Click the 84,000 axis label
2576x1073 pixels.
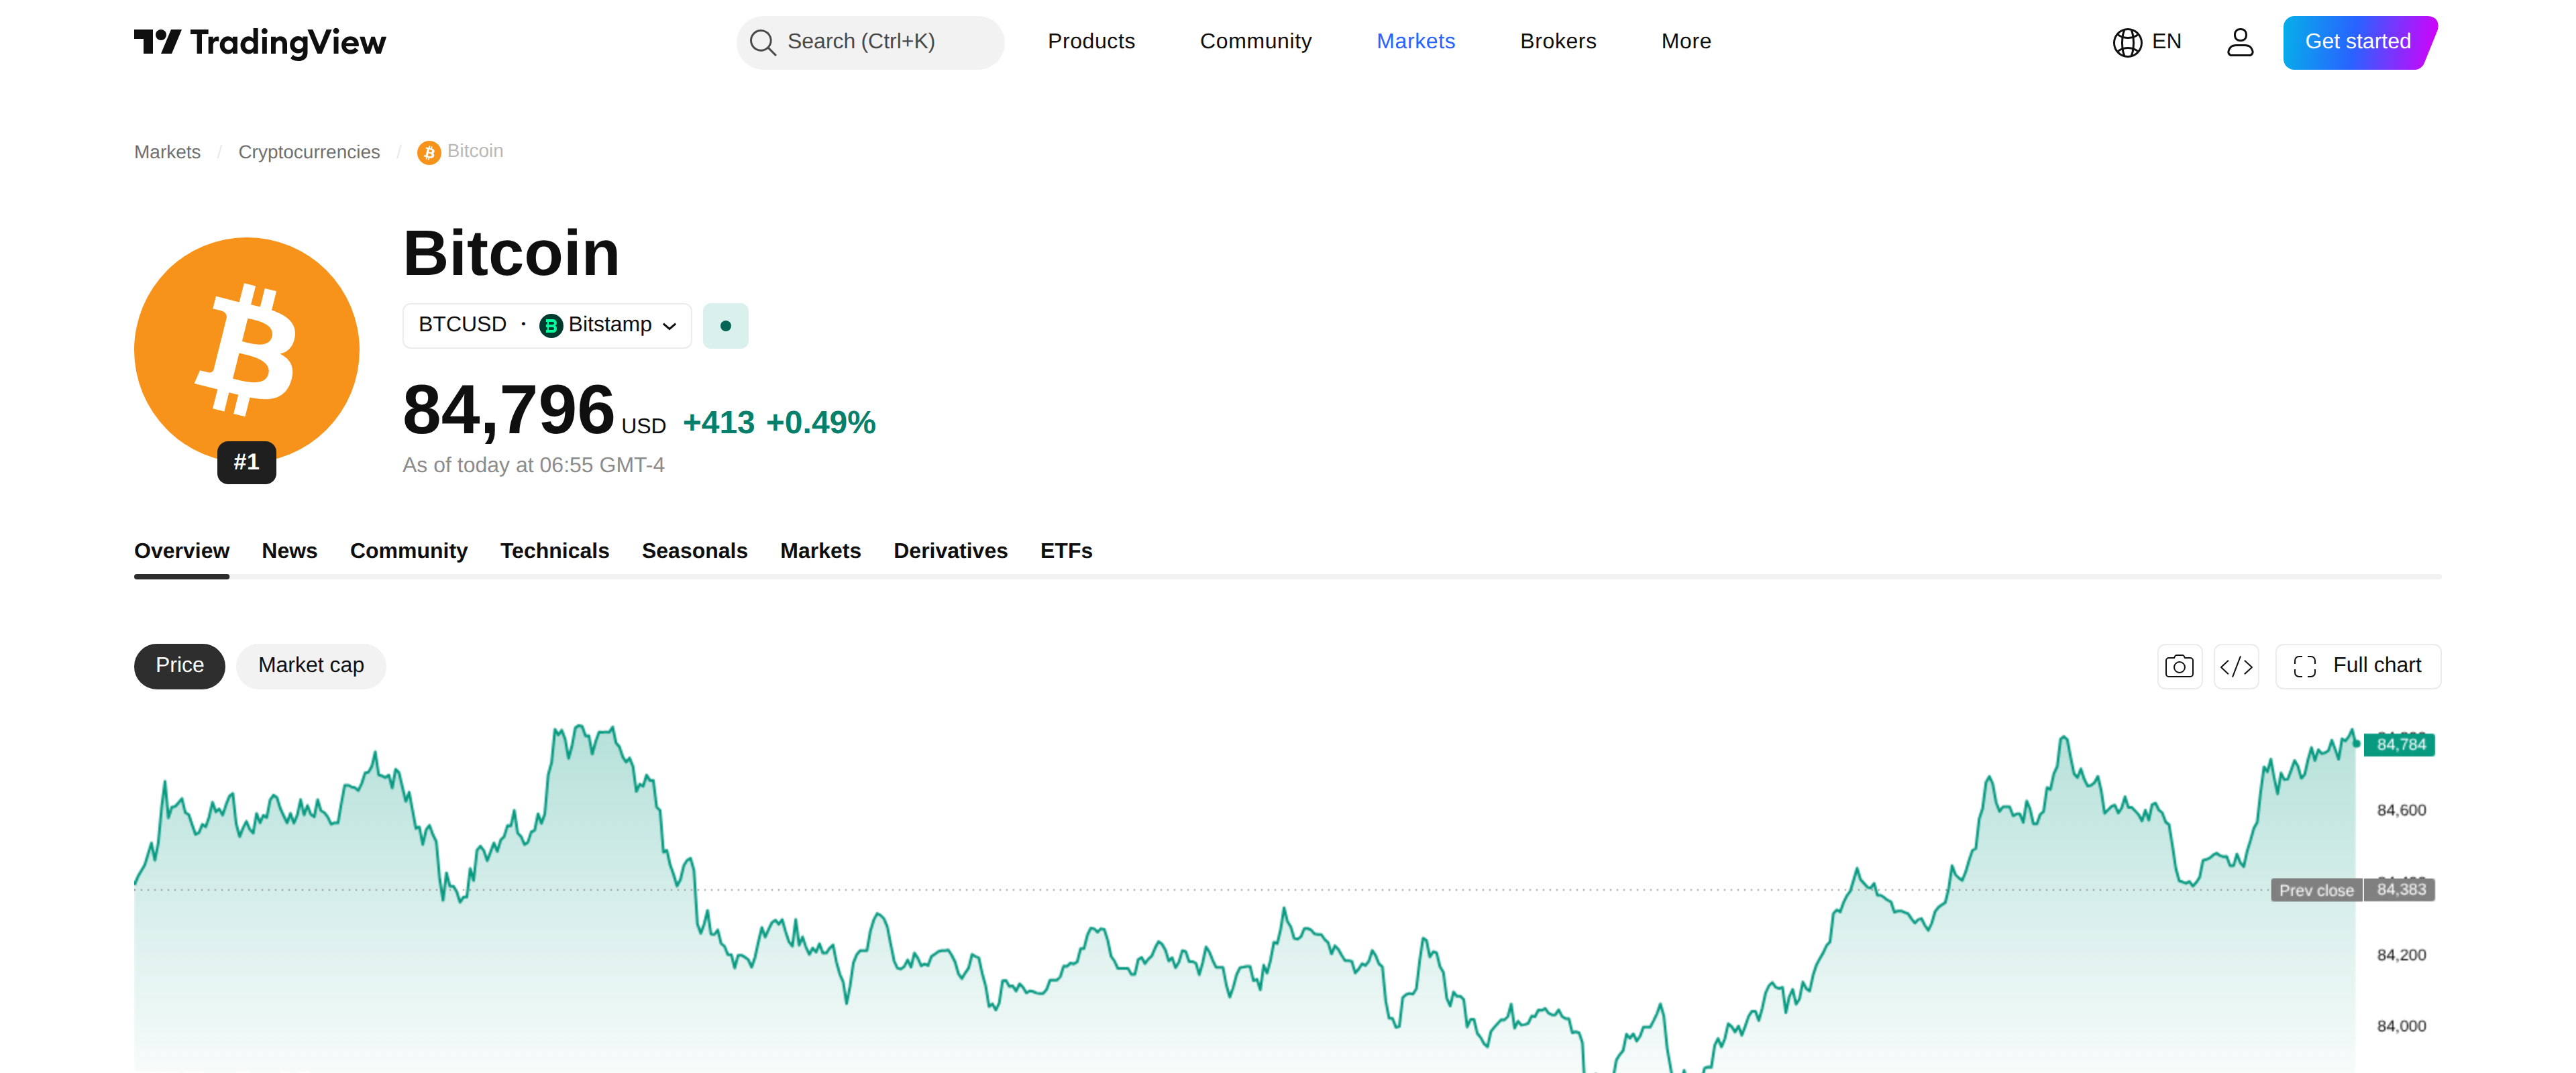click(x=2401, y=1027)
